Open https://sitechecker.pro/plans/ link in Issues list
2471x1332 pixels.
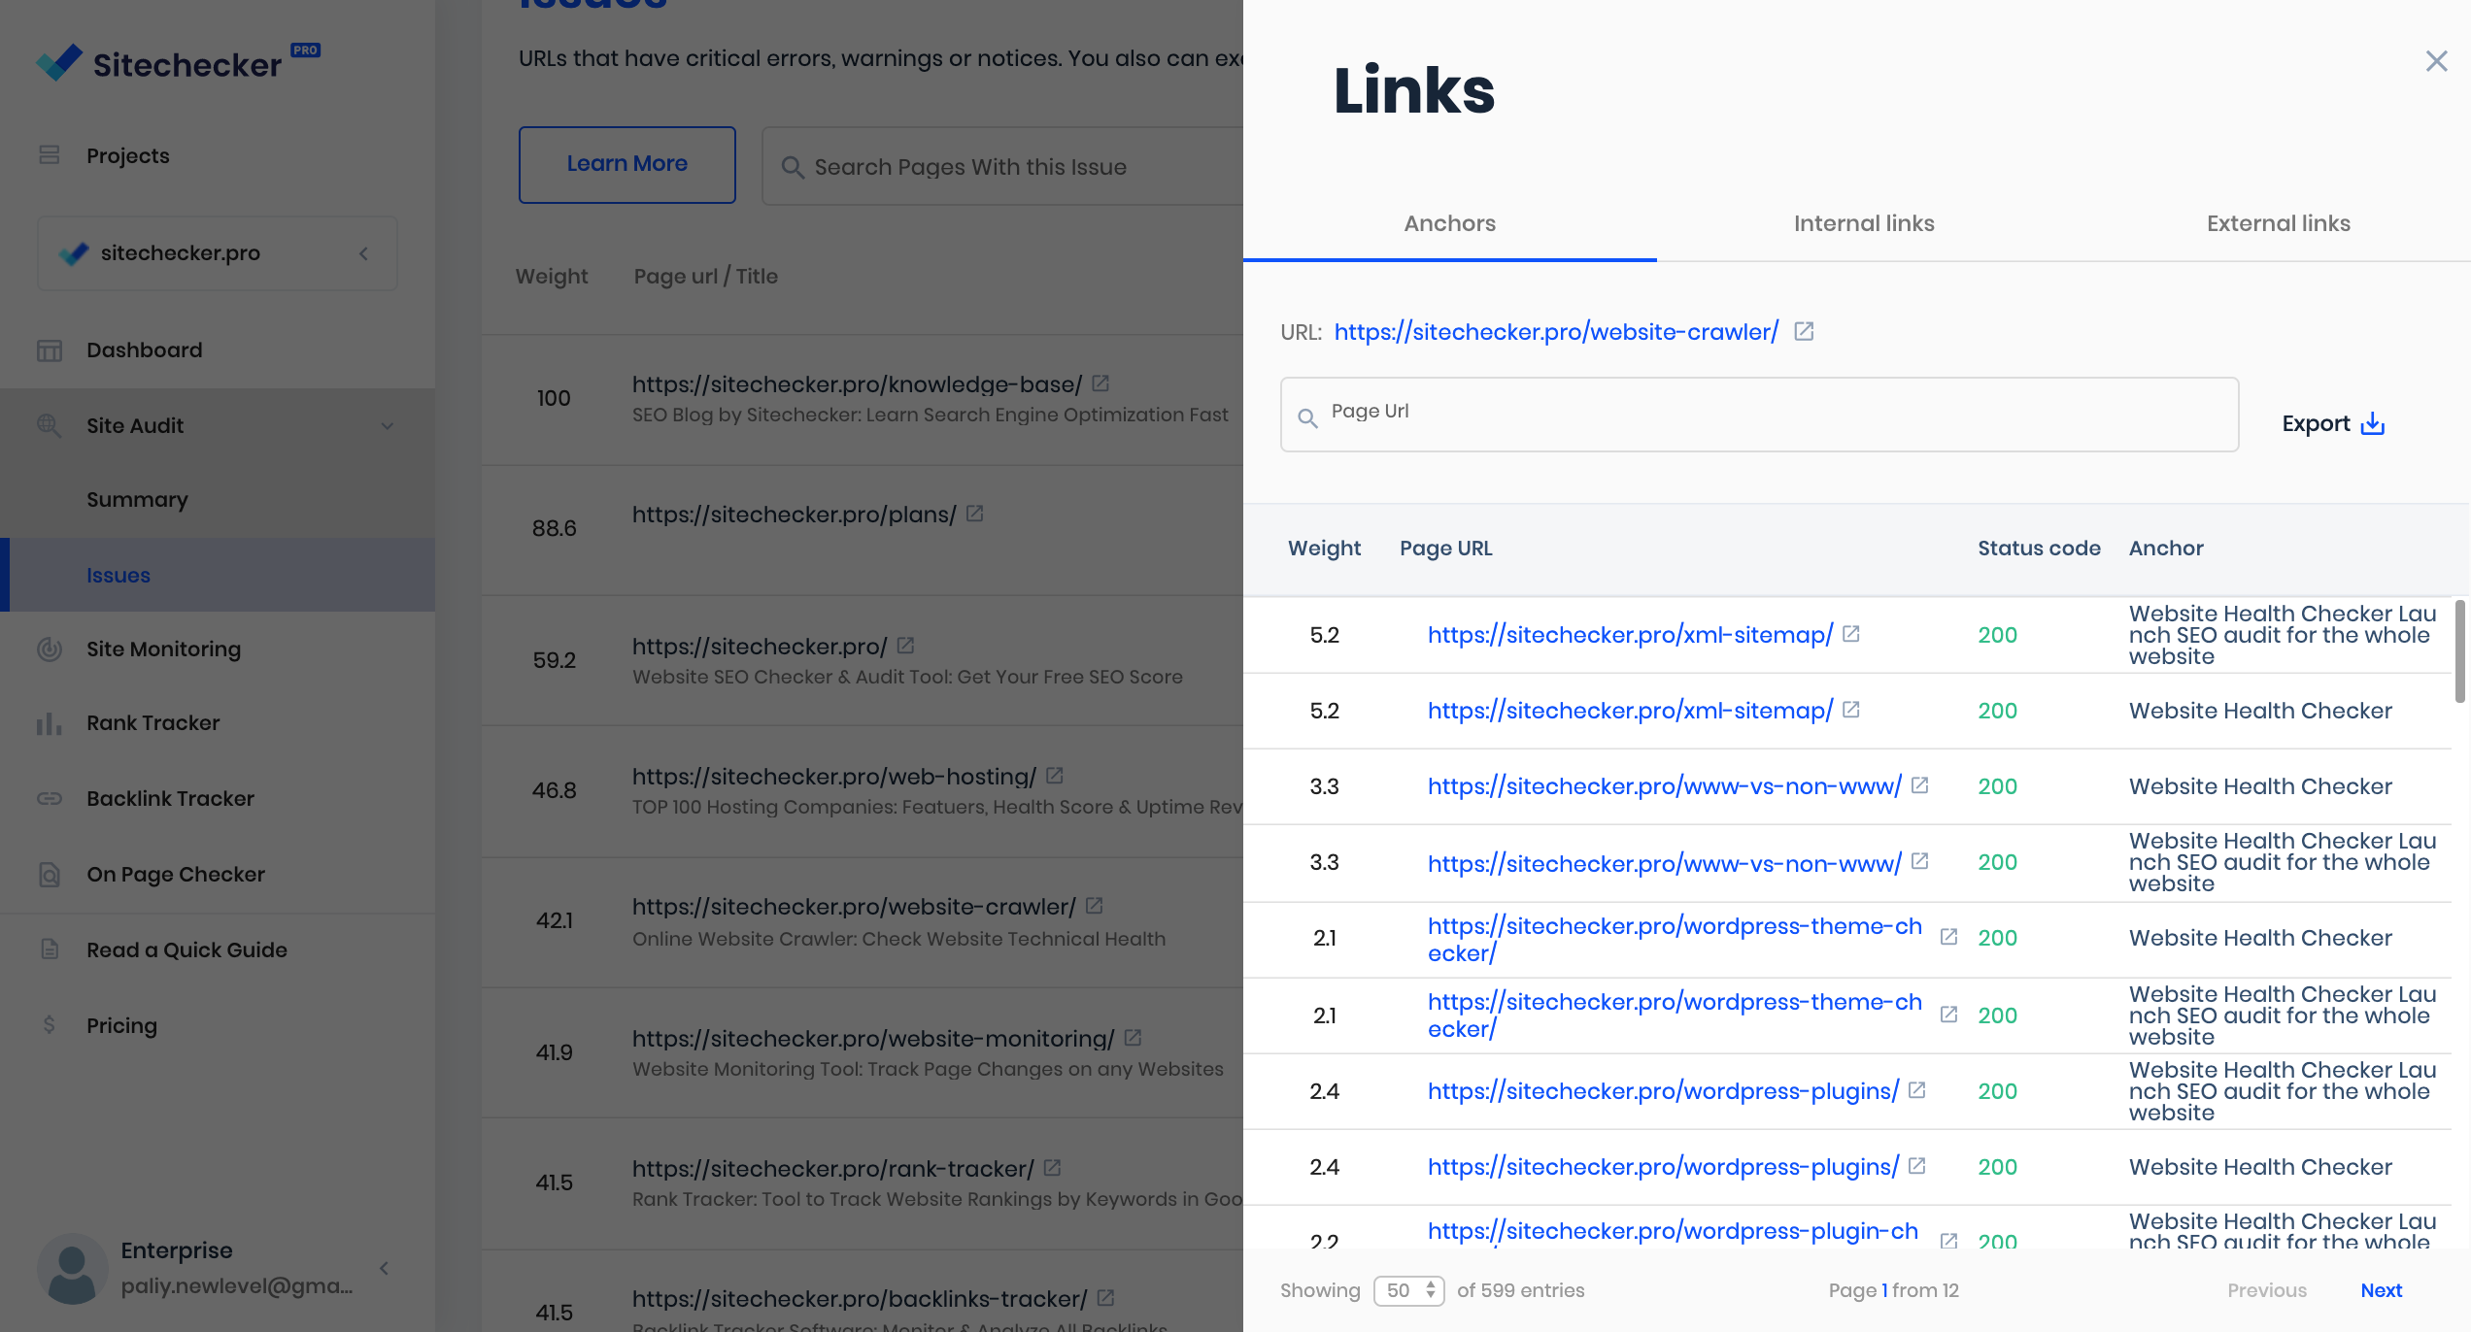pos(794,515)
